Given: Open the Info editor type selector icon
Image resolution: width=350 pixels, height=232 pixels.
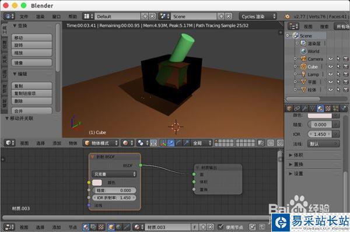Looking at the screenshot, I should (9, 16).
